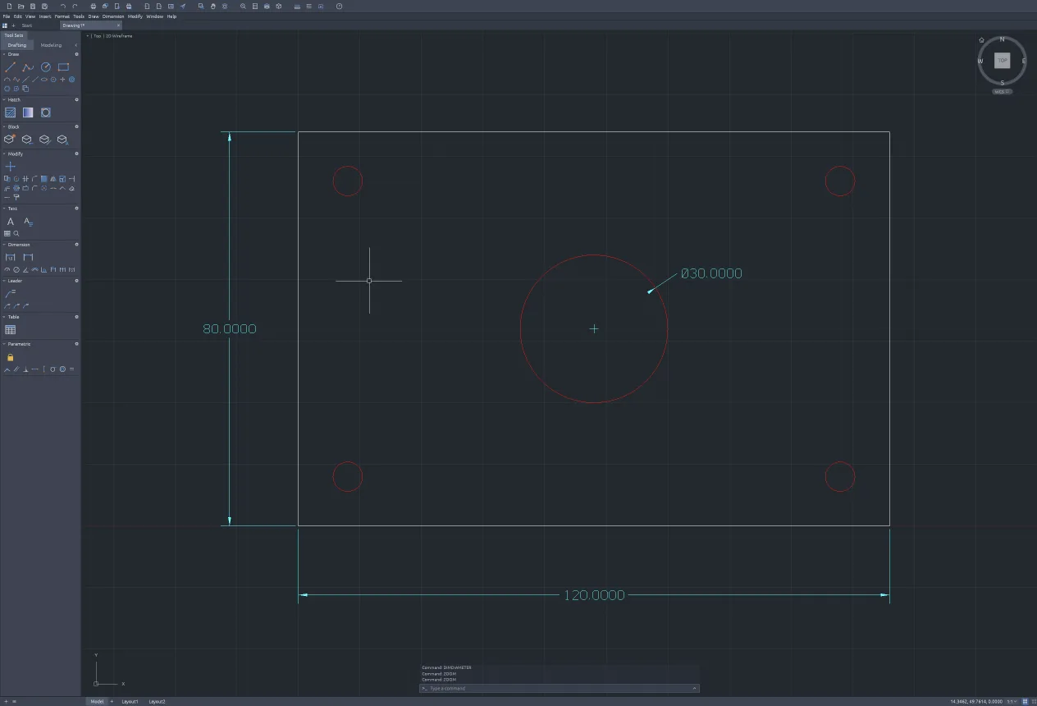1037x706 pixels.
Task: Click the Zoom magnifier toolbar icon
Action: (243, 6)
